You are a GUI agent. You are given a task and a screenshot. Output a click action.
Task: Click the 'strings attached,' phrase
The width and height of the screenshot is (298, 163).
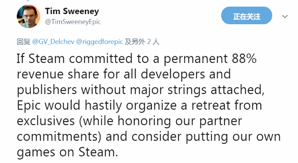(x=216, y=90)
